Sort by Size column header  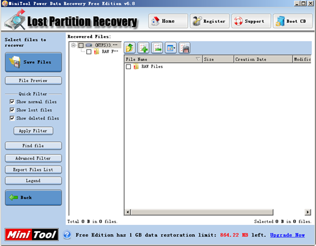pyautogui.click(x=218, y=59)
